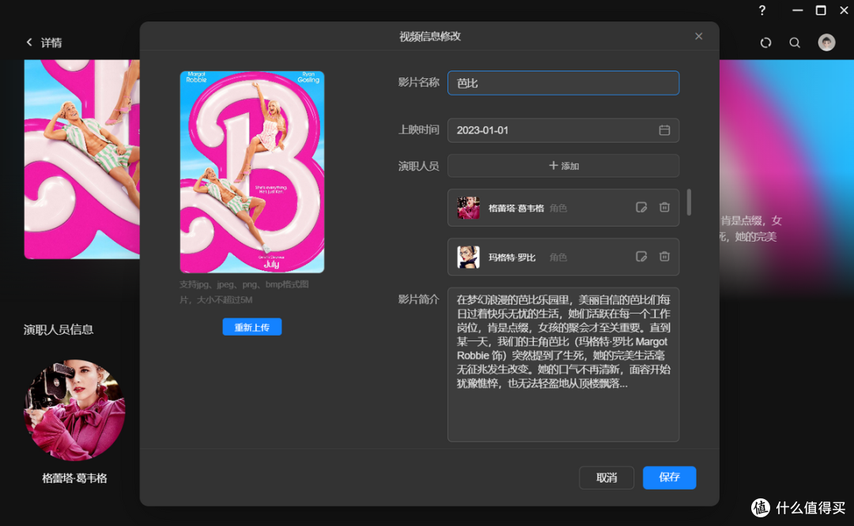This screenshot has width=854, height=526.
Task: Edit cast entry 玛格特·罗比
Action: pos(641,256)
